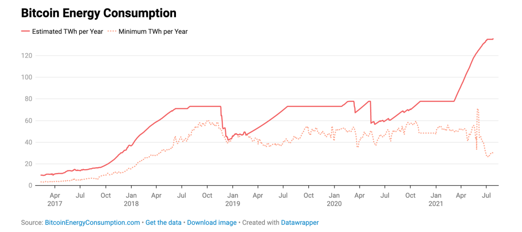The image size is (522, 232).
Task: Click the right end of the solid Estimated line
Action: (493, 39)
